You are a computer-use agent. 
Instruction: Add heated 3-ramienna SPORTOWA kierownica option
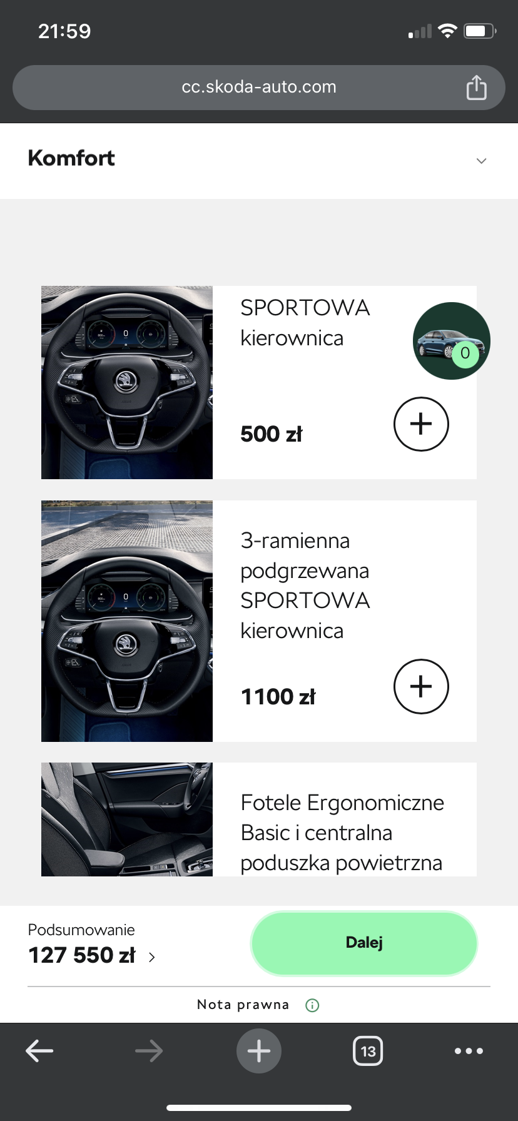[x=421, y=686]
